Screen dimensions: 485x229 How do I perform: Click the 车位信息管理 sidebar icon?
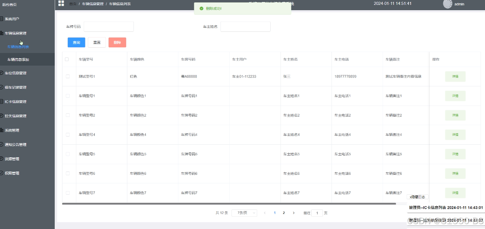coord(2,73)
